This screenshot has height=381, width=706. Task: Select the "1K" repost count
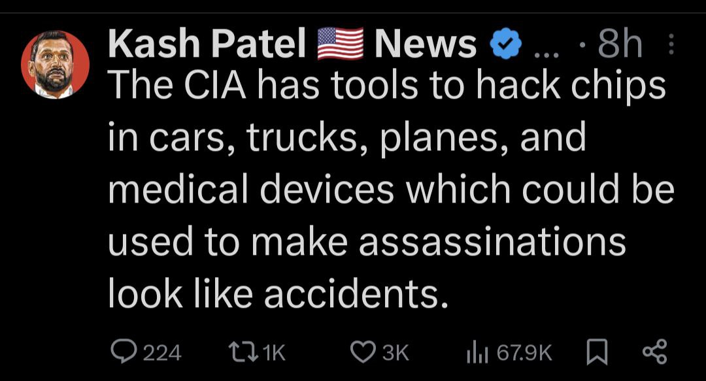(x=273, y=354)
